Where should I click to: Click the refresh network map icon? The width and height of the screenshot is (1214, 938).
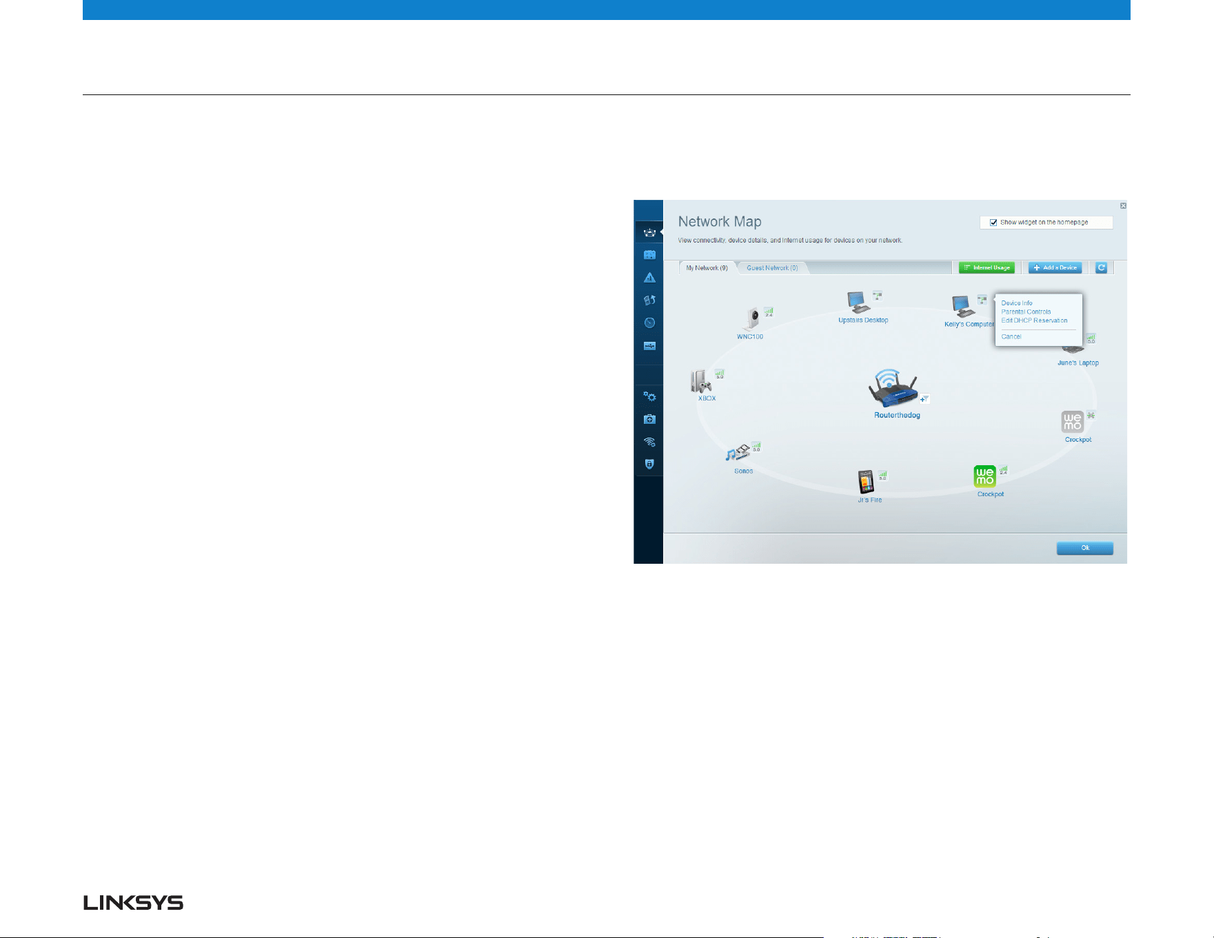tap(1102, 267)
